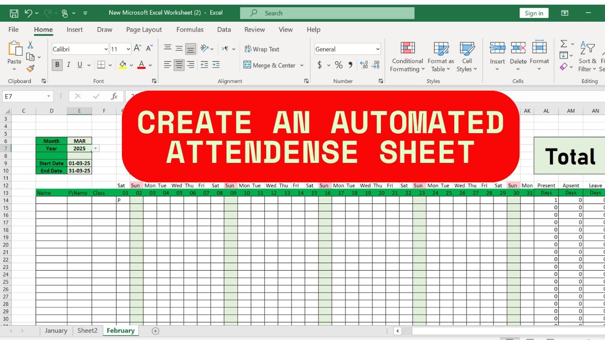Click the Orientation angled text icon
605x340 pixels.
(204, 48)
